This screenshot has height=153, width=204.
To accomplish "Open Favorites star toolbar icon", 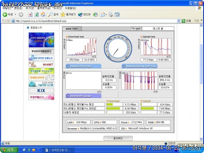I will click(63, 14).
